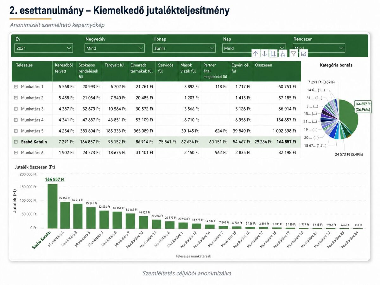
Task: Select the Munkatárs 4 bar in the chart
Action: click(x=65, y=215)
